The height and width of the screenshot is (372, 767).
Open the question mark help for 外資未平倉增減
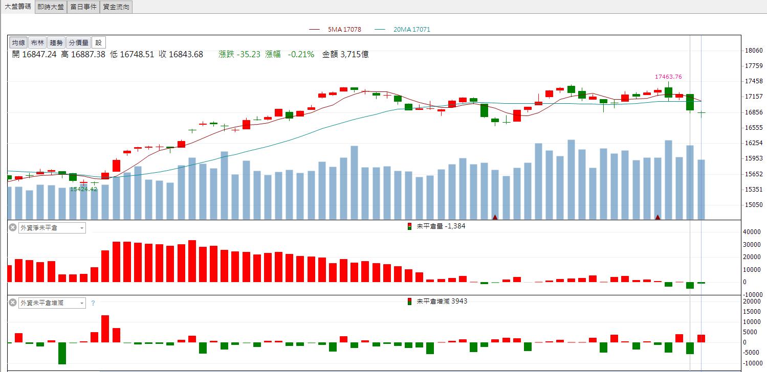pyautogui.click(x=93, y=303)
